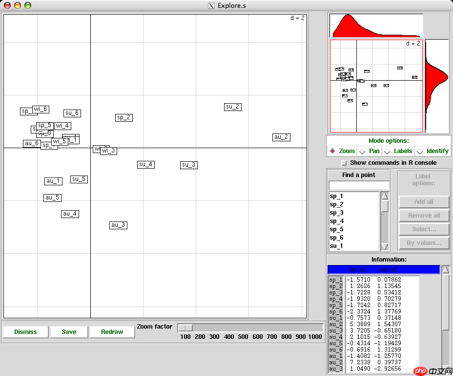Select sp_2 in the point list

pyautogui.click(x=353, y=204)
